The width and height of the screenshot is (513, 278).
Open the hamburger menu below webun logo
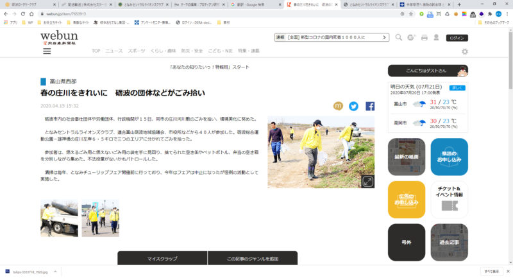[47, 51]
